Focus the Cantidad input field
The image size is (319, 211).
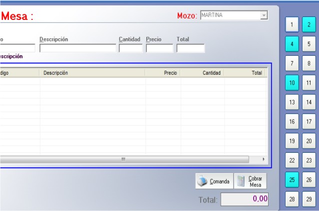point(131,48)
